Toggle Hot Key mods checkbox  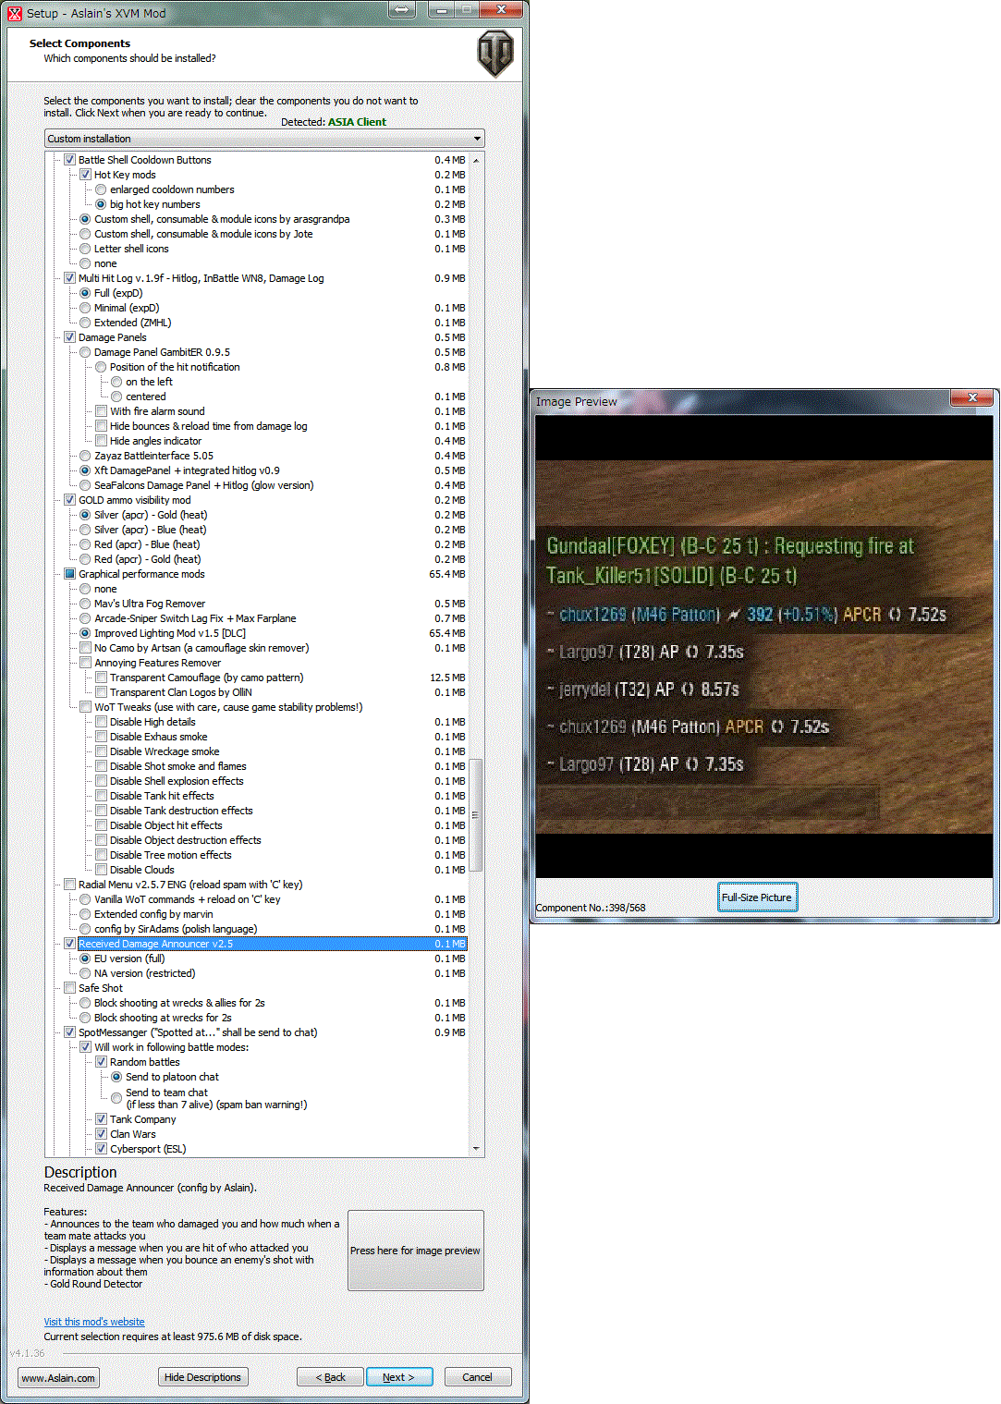[x=85, y=175]
